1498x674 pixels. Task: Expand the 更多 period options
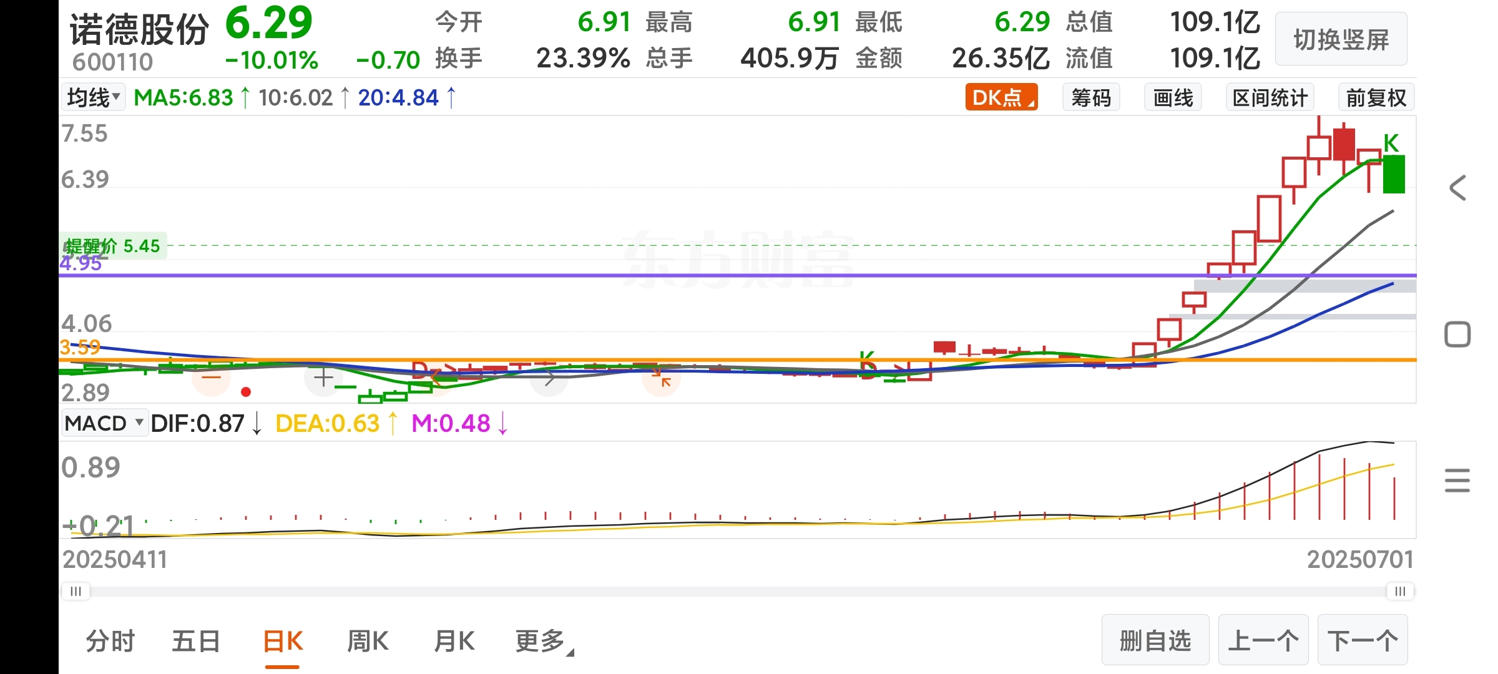click(x=544, y=641)
